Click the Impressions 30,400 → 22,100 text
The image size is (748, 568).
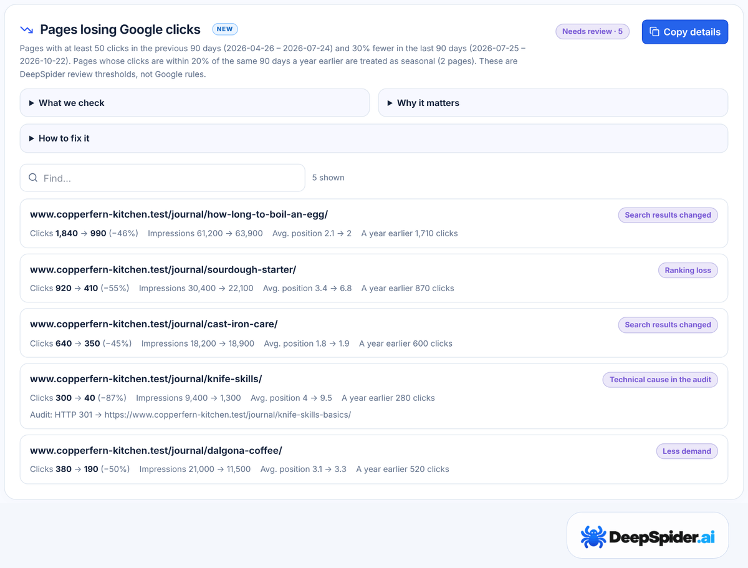pos(196,288)
